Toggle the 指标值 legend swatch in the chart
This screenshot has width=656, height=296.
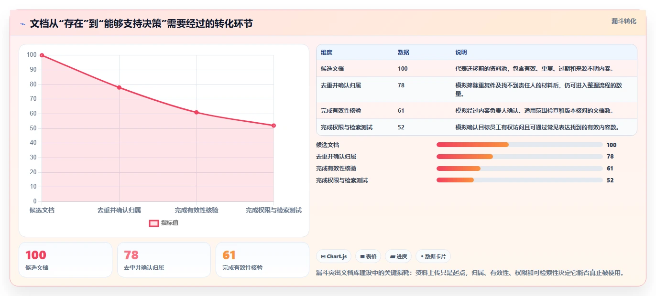154,223
